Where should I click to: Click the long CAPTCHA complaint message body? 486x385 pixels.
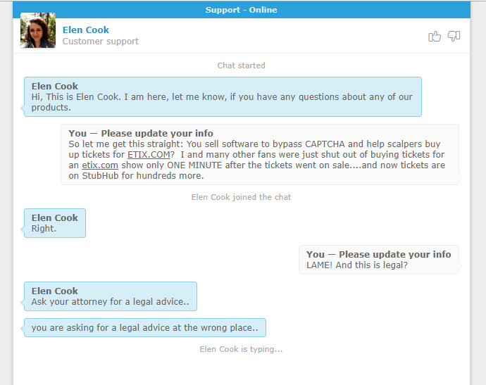[257, 160]
